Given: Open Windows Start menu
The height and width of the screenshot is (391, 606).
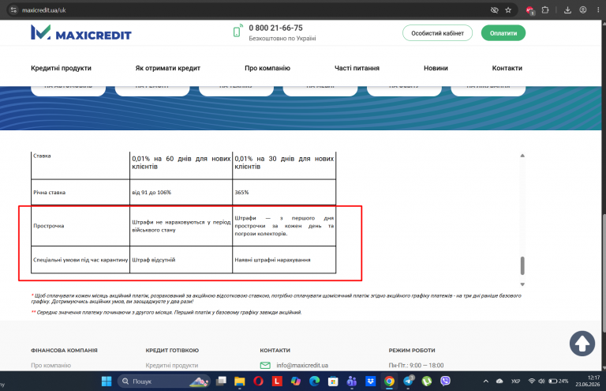Looking at the screenshot, I should point(107,382).
